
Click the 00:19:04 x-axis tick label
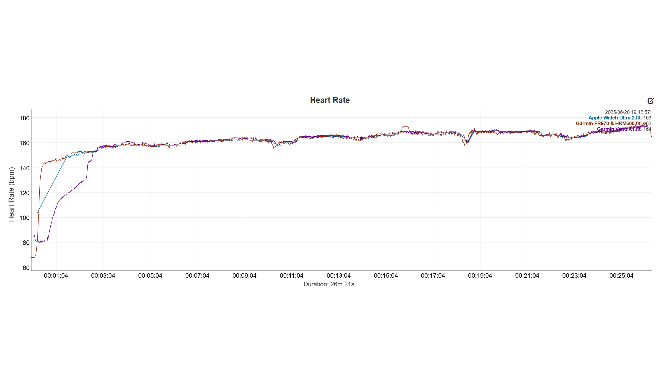(x=480, y=276)
